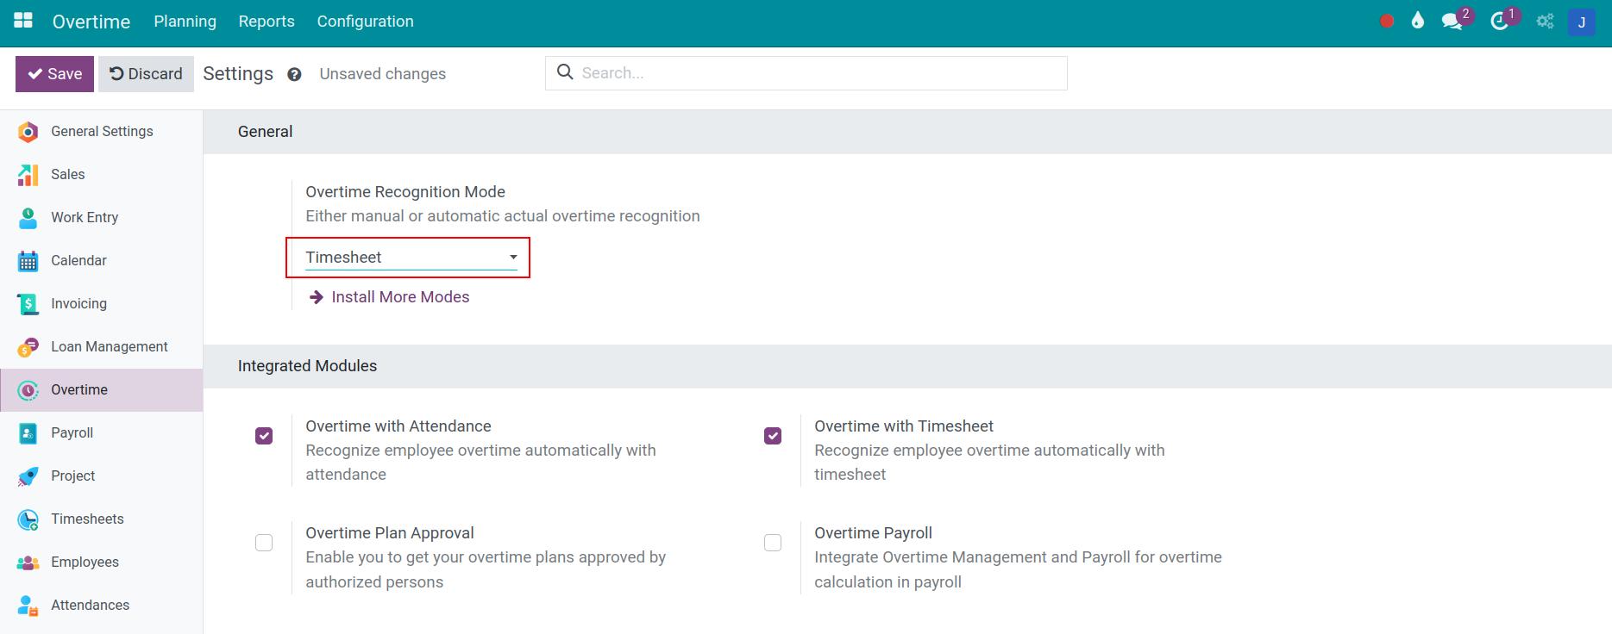The height and width of the screenshot is (634, 1612).
Task: Enable the Overtime Payroll checkbox
Action: tap(773, 543)
